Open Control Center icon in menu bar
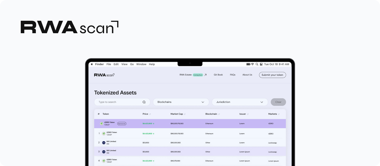 pos(261,64)
